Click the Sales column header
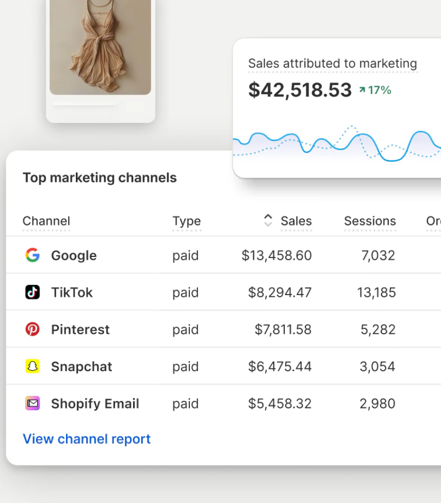441x503 pixels. pyautogui.click(x=296, y=221)
